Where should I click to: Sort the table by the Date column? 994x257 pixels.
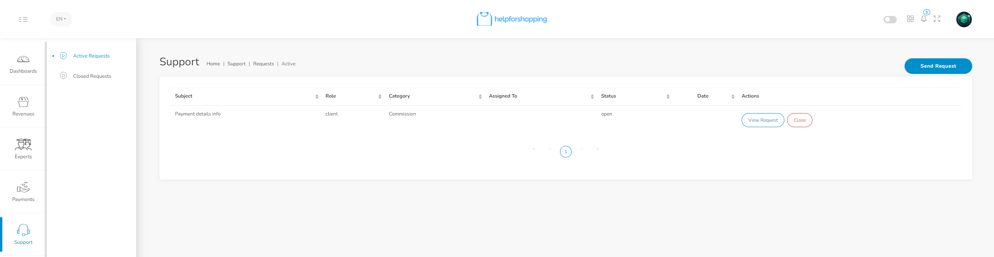[x=705, y=96]
